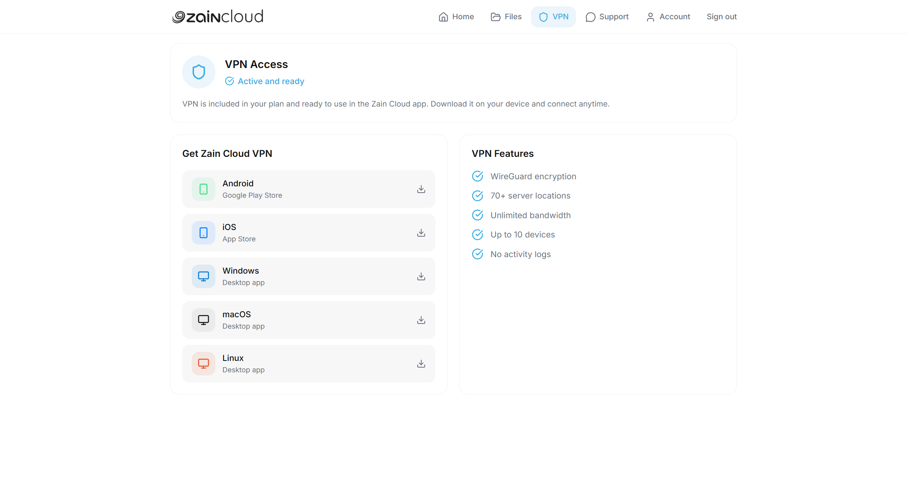The image size is (907, 504).
Task: Click the Active and ready status
Action: pyautogui.click(x=265, y=81)
